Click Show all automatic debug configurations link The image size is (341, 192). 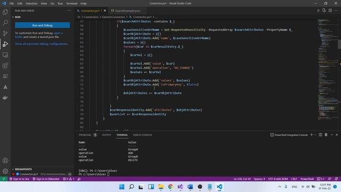point(42,44)
